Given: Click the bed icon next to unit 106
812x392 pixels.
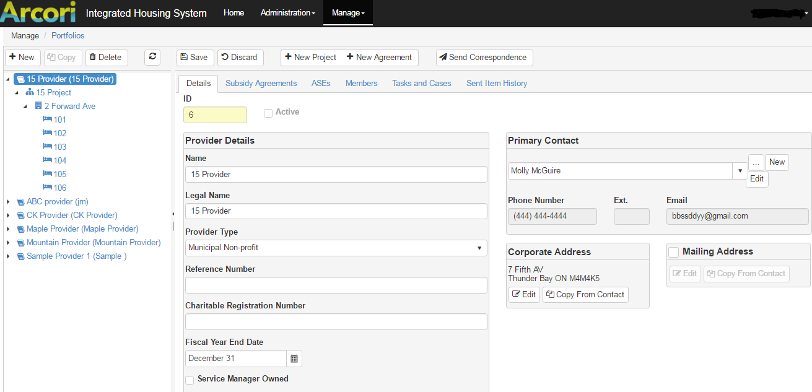Looking at the screenshot, I should pyautogui.click(x=47, y=188).
